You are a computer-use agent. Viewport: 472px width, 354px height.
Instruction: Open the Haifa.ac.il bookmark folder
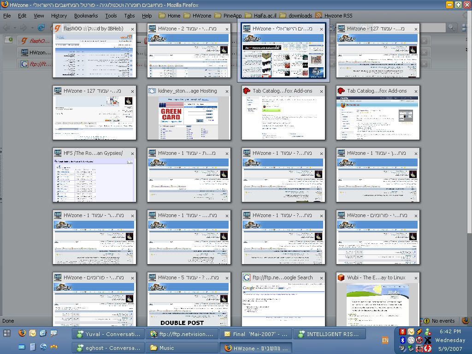tap(261, 16)
